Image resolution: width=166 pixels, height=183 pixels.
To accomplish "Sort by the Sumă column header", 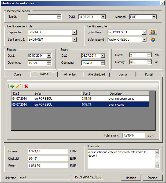I will tap(94, 93).
